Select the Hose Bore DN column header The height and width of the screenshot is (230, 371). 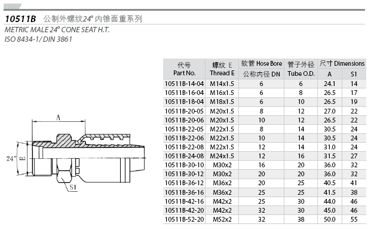(x=262, y=69)
